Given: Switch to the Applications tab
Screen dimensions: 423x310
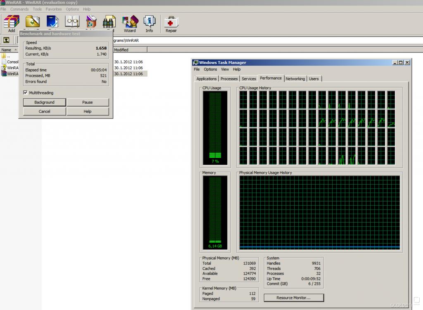Looking at the screenshot, I should click(207, 78).
